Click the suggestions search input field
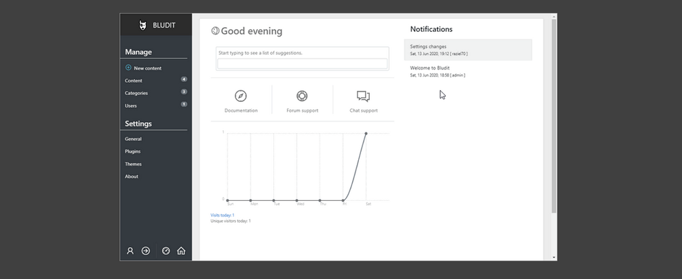The height and width of the screenshot is (279, 682). pos(302,64)
